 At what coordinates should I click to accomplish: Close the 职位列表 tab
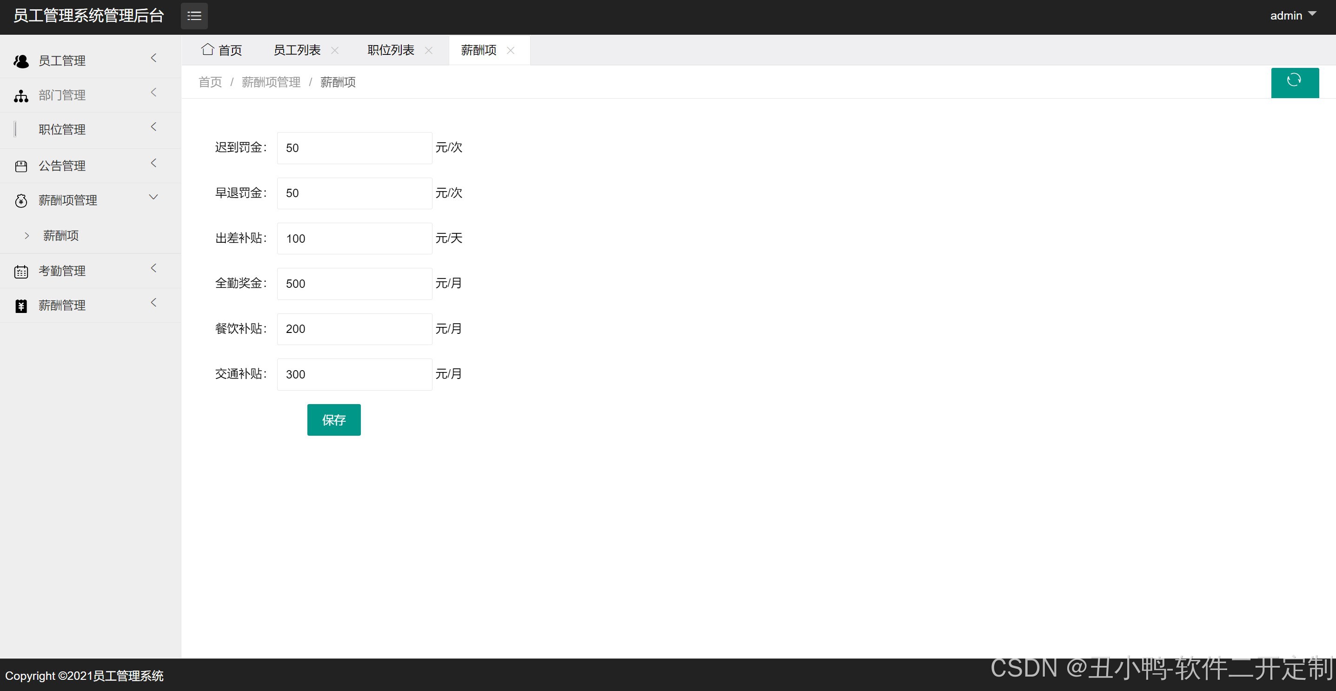click(429, 50)
